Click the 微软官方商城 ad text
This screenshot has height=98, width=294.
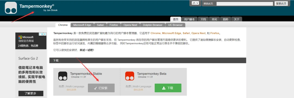point(26,41)
